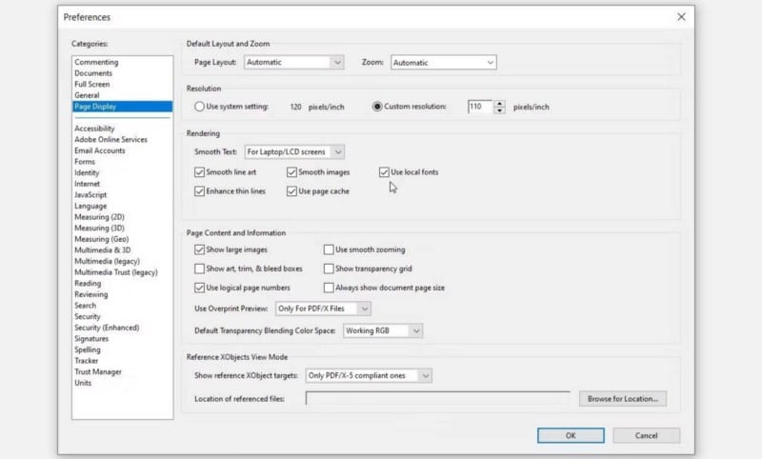Select Page Display category
This screenshot has width=762, height=459.
pyautogui.click(x=122, y=107)
